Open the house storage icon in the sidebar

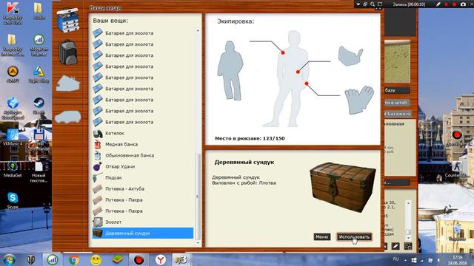(x=68, y=83)
